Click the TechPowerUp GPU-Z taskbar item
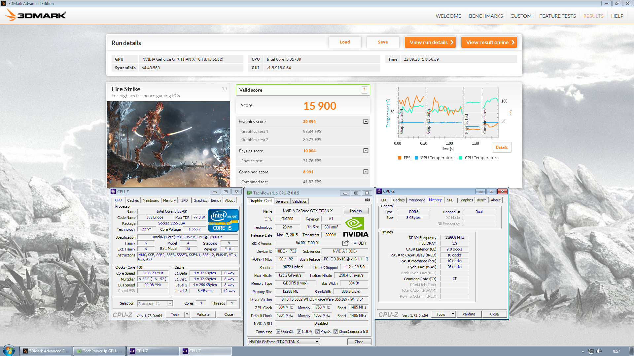This screenshot has width=634, height=356. point(99,351)
